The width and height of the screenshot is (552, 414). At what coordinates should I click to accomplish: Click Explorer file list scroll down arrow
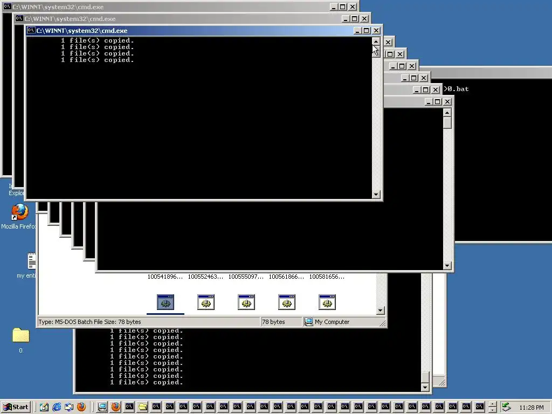[380, 310]
